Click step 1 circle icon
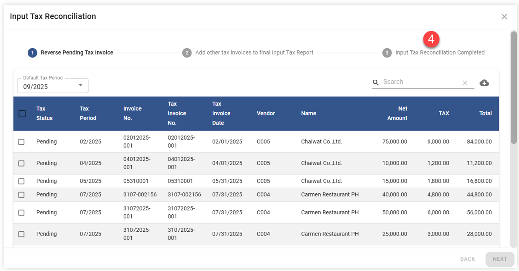The image size is (519, 271). [x=32, y=53]
